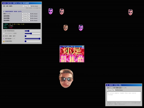Viewport: 144px width, 108px height.
Task: Click the leftmost pink head in top row
Action: (51, 11)
